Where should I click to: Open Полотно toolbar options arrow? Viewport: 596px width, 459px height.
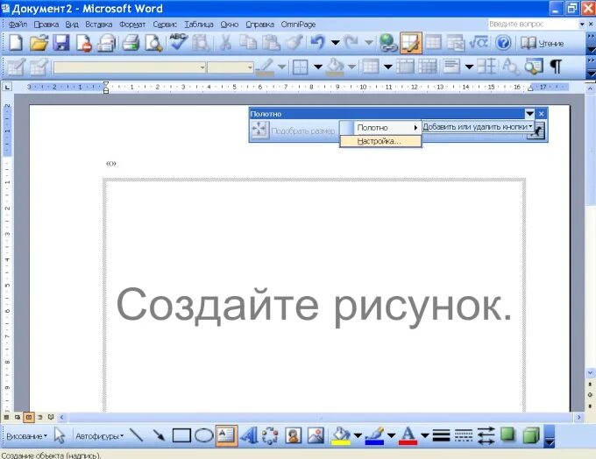(x=529, y=113)
